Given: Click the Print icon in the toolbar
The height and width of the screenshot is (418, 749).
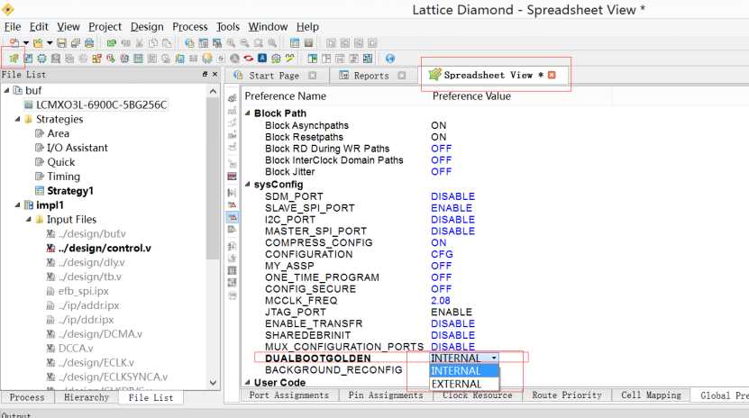Looking at the screenshot, I should point(89,43).
